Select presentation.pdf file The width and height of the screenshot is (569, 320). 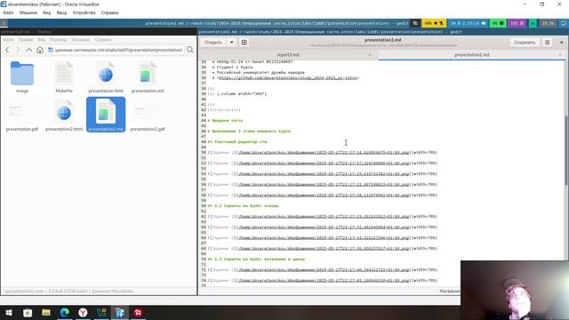(22, 116)
